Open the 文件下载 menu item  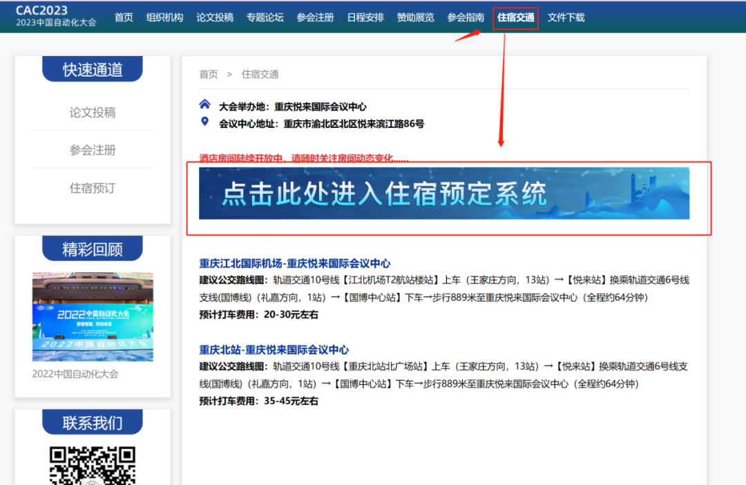(566, 18)
